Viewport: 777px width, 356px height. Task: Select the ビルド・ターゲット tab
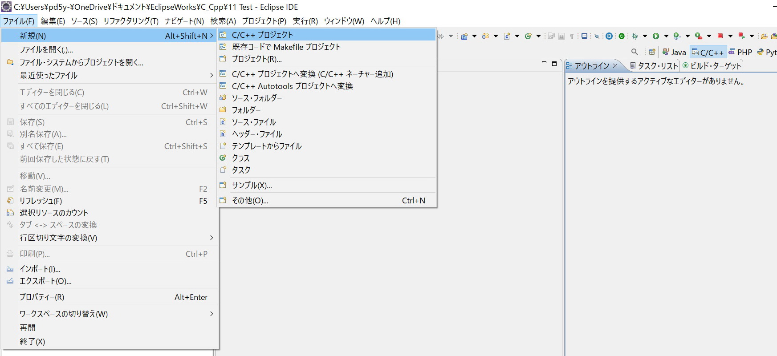(x=712, y=66)
